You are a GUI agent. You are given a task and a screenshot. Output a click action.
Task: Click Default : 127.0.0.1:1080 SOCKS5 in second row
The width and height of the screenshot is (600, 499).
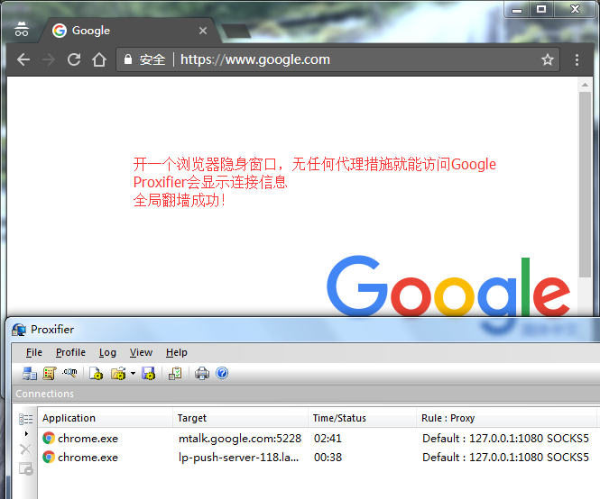[505, 458]
